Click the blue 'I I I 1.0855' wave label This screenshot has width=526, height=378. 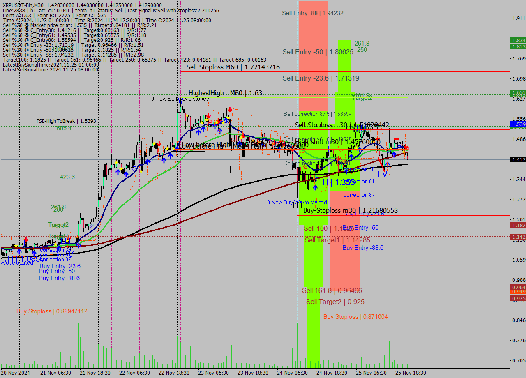[25, 259]
